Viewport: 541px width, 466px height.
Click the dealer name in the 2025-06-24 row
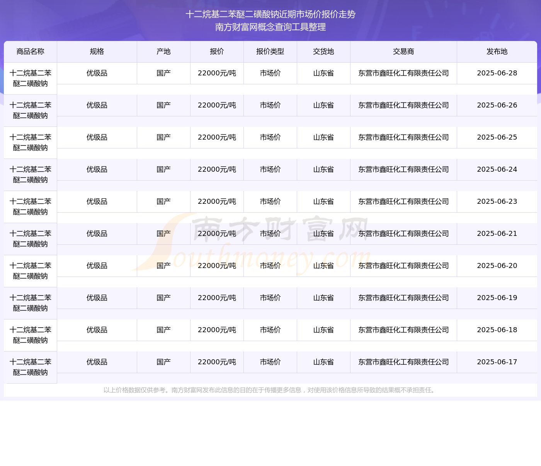pos(403,169)
